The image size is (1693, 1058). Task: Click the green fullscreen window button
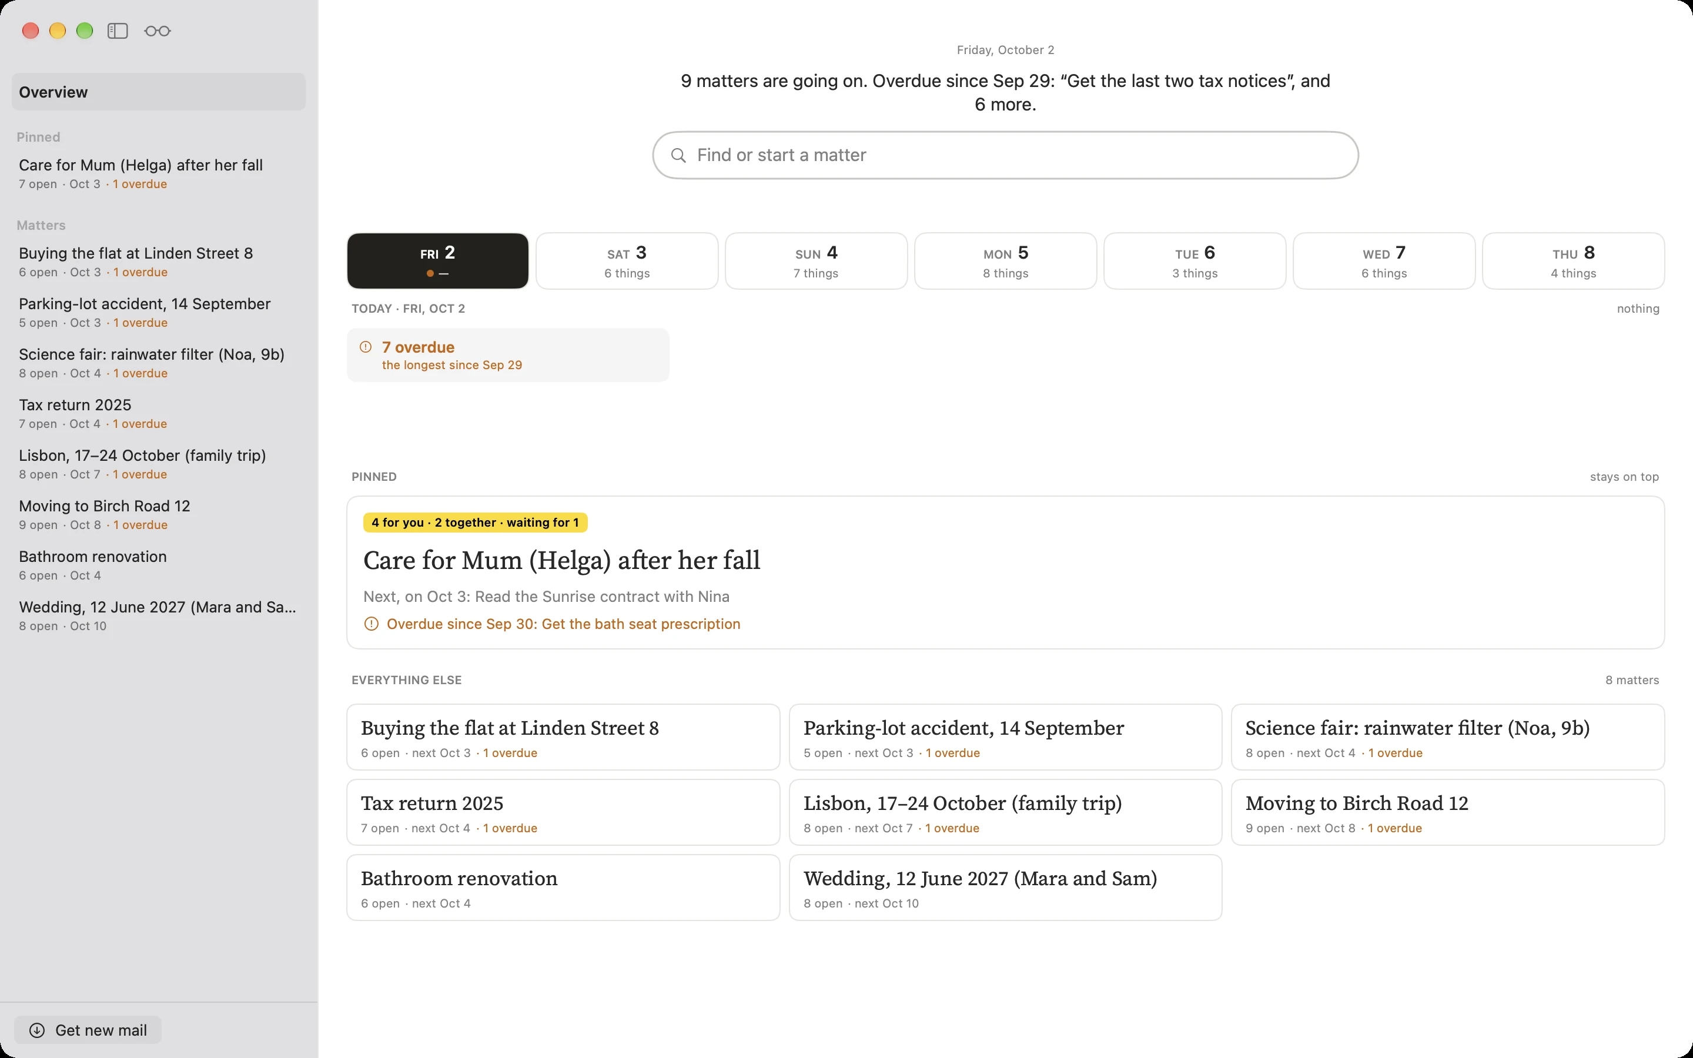85,31
